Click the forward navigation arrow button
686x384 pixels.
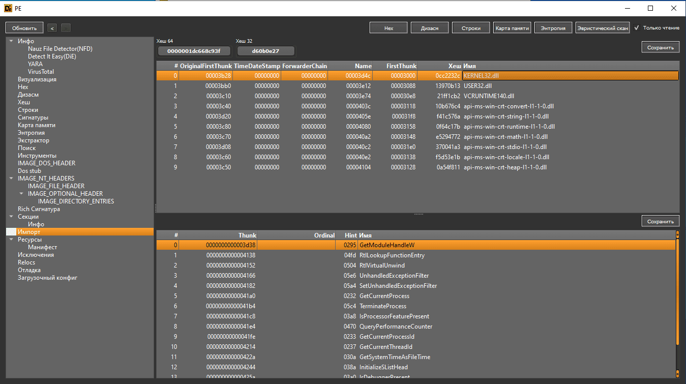coord(66,28)
